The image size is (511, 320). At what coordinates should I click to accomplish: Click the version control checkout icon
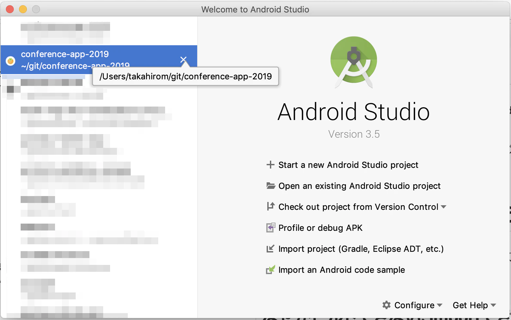pos(271,207)
